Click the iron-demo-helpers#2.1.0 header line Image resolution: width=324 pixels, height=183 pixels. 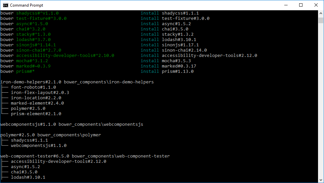[77, 82]
